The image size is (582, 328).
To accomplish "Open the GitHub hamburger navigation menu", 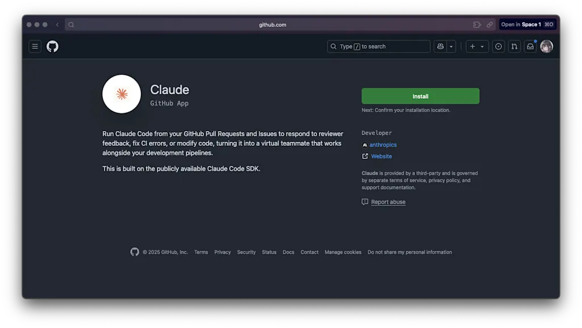I will [35, 47].
